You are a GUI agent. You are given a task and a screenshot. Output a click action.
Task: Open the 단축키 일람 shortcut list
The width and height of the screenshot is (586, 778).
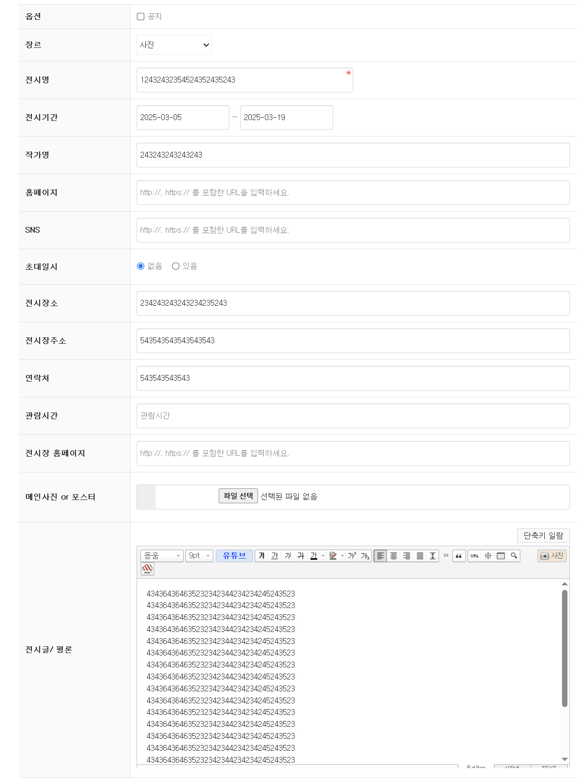543,535
